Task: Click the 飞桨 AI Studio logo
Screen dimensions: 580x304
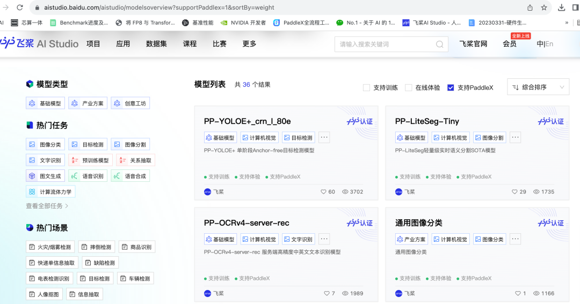Action: coord(39,43)
